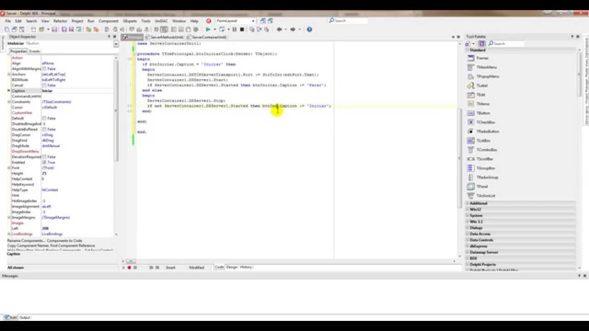The height and width of the screenshot is (331, 589).
Task: Switch to the Design tab below the editor
Action: click(x=231, y=267)
